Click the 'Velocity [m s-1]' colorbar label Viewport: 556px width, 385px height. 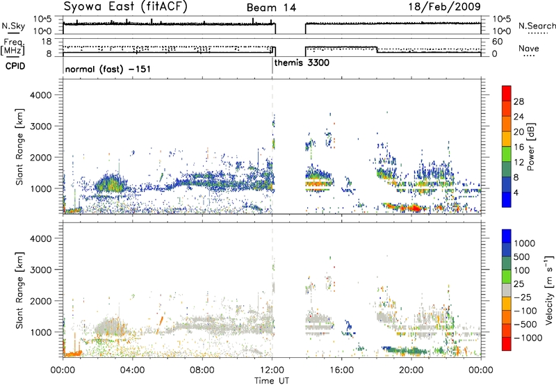[x=549, y=290]
